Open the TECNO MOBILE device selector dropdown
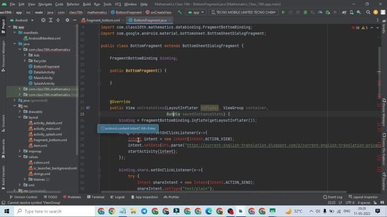The height and width of the screenshot is (217, 387). point(244,12)
